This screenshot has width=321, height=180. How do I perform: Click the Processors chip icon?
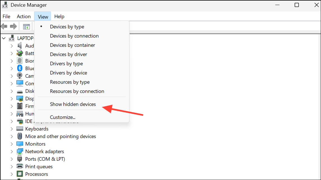pyautogui.click(x=20, y=174)
